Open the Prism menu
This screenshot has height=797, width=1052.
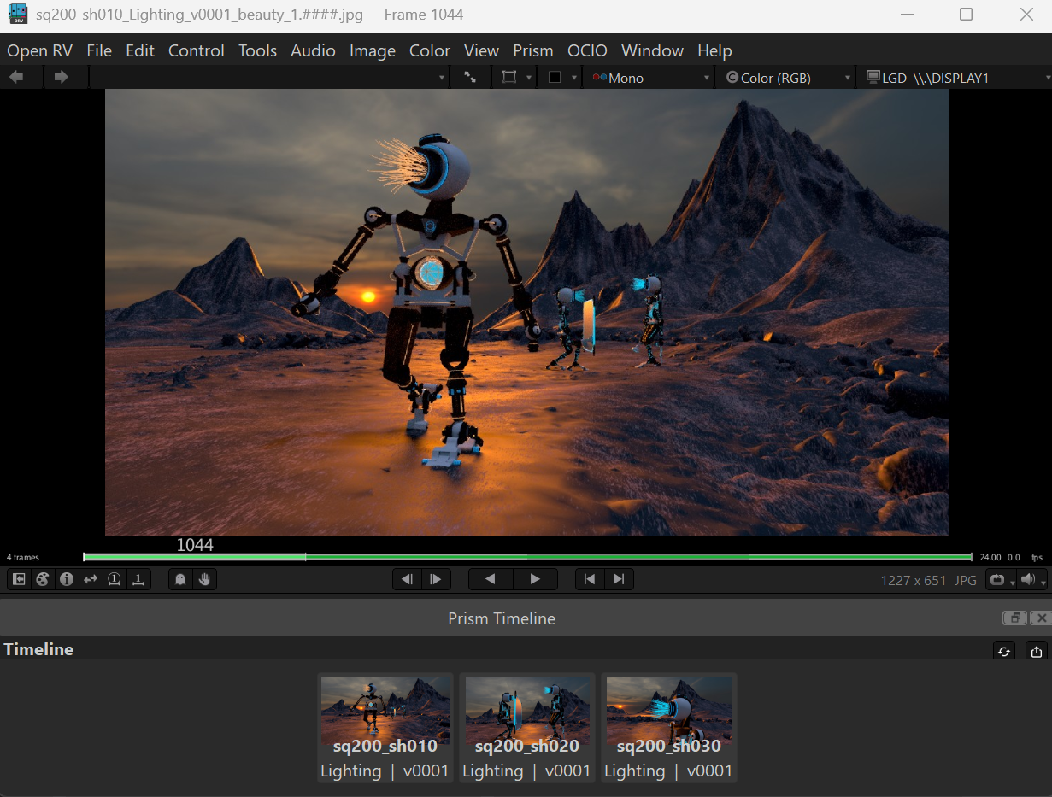[x=533, y=50]
